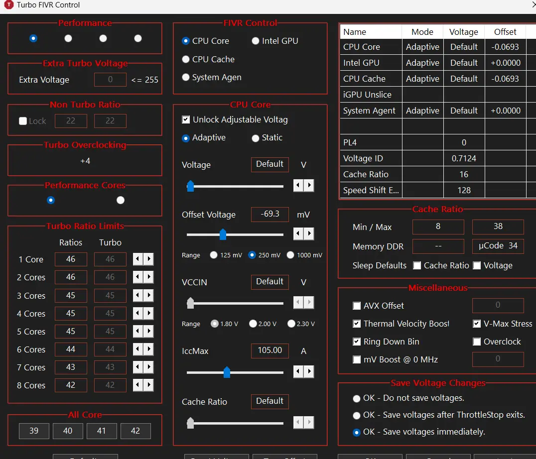Decrease the 8 Cores turbo ratio with left arrow
Viewport: 536px width, 459px height.
[x=138, y=385]
